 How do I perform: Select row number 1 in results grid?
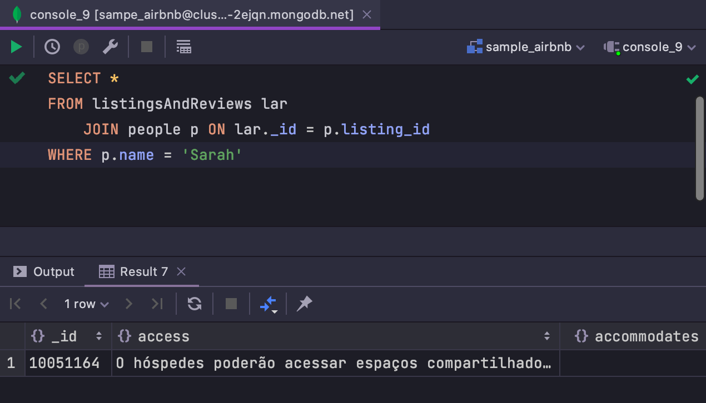pos(12,364)
